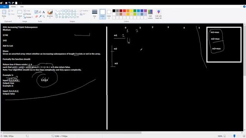Click the vertical scrollbar up arrow

[244, 25]
